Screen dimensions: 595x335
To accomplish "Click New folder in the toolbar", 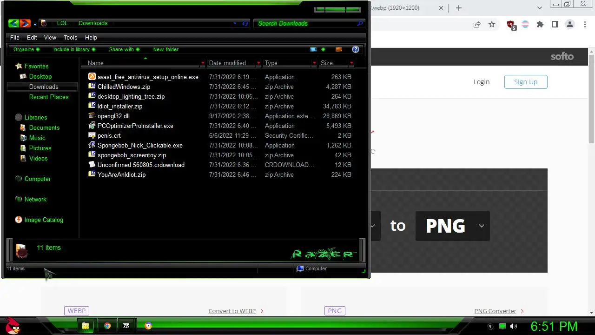I will coord(166,49).
